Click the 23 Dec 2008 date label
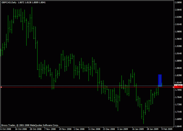Viewport: 183px width, 131px height. (x=109, y=129)
